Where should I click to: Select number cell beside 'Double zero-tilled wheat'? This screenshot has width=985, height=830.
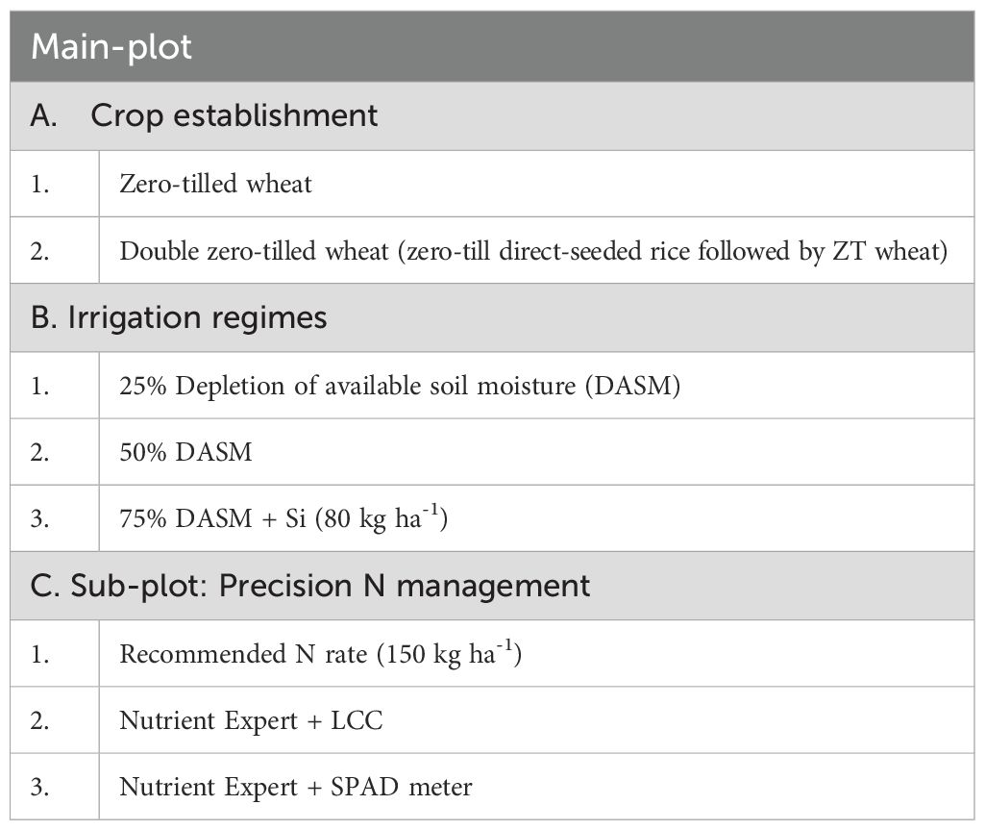tap(41, 251)
